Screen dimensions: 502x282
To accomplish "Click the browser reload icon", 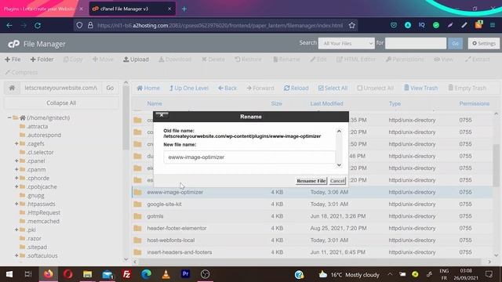I will point(38,25).
